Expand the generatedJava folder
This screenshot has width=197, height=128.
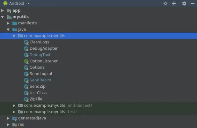click(x=9, y=118)
